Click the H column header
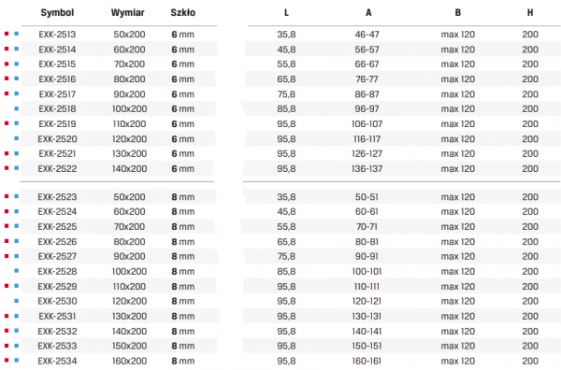Screen dimensions: 561x370 (530, 13)
